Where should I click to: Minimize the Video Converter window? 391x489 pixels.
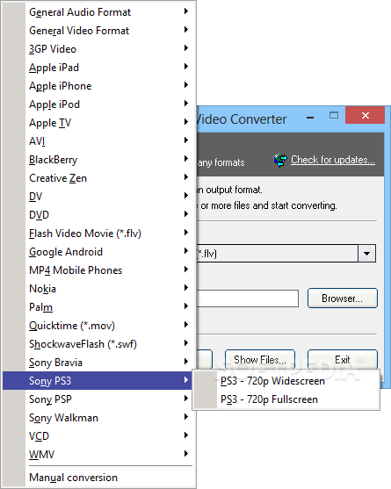pos(310,118)
